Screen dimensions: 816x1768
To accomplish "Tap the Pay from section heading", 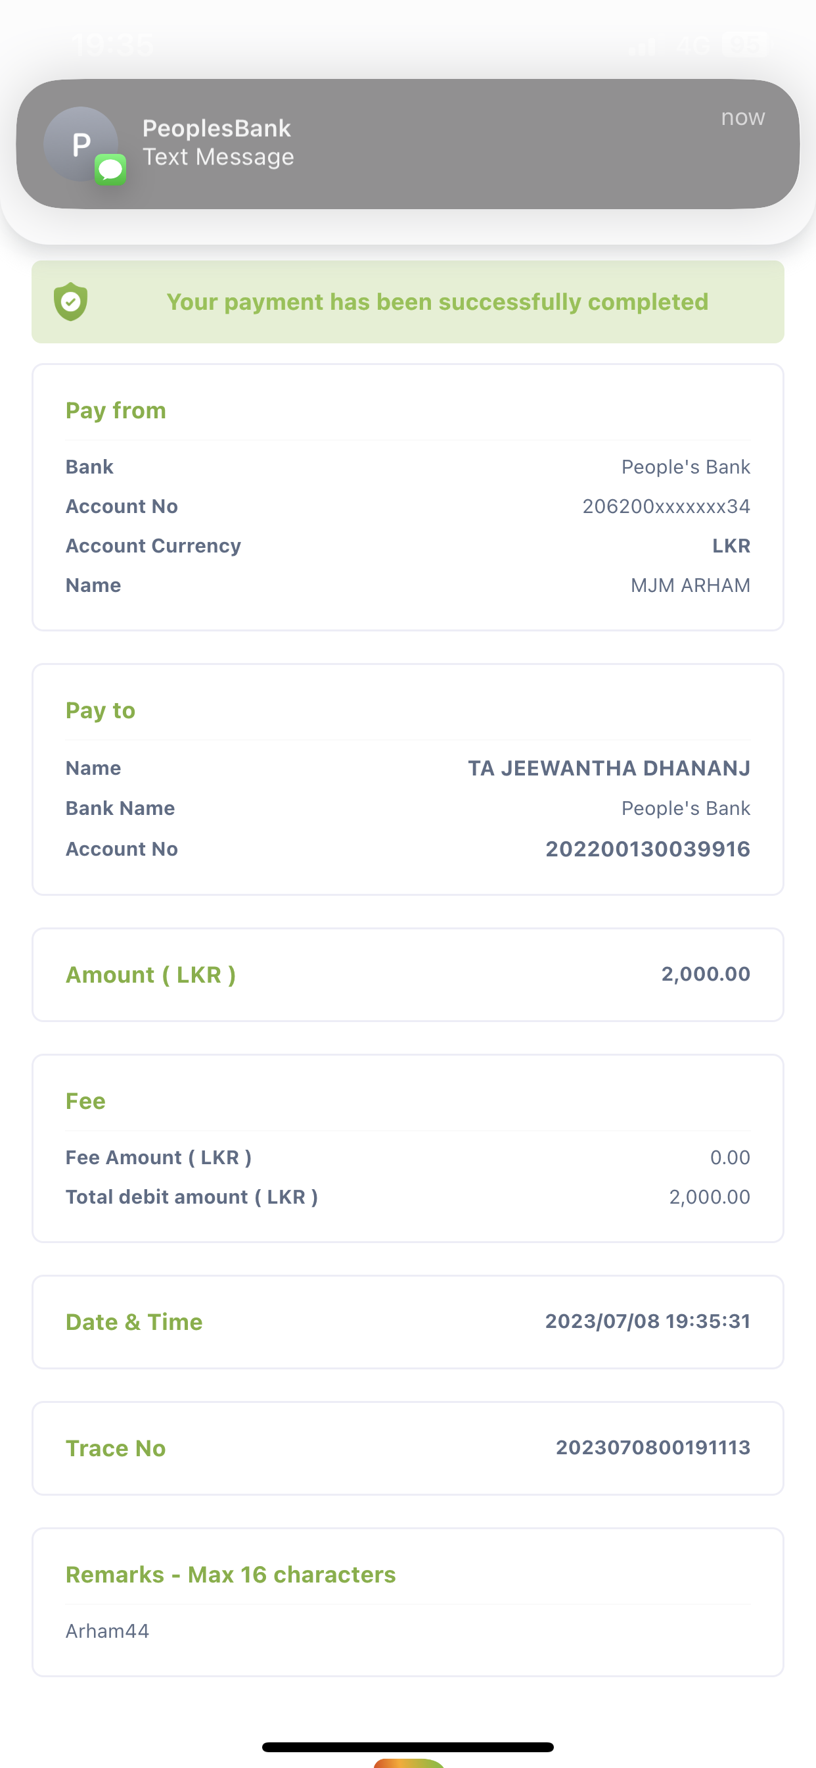I will click(116, 410).
